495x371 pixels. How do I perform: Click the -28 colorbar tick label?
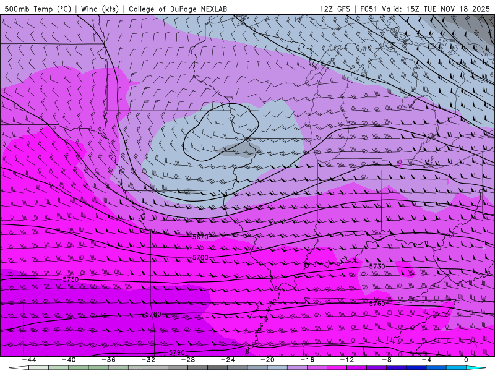(x=188, y=360)
